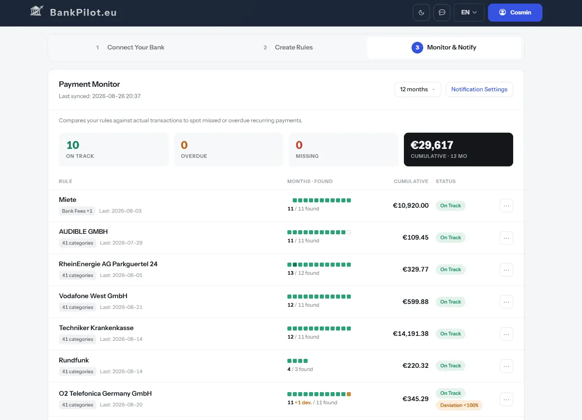Viewport: 582px width, 420px height.
Task: Go to Create Rules step
Action: (x=288, y=47)
